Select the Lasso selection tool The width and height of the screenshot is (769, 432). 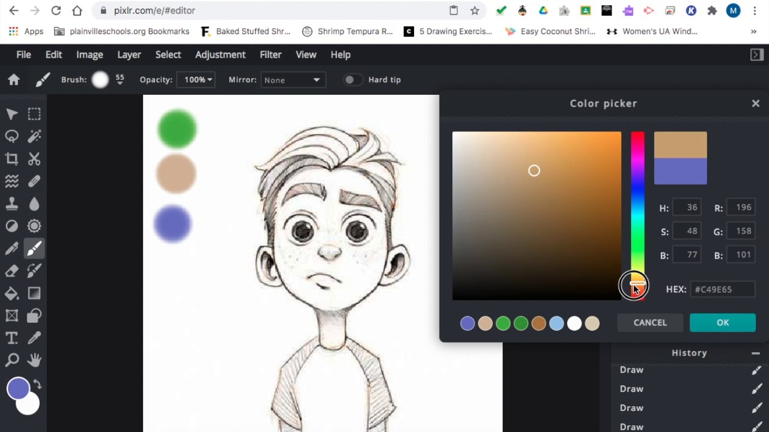tap(11, 136)
